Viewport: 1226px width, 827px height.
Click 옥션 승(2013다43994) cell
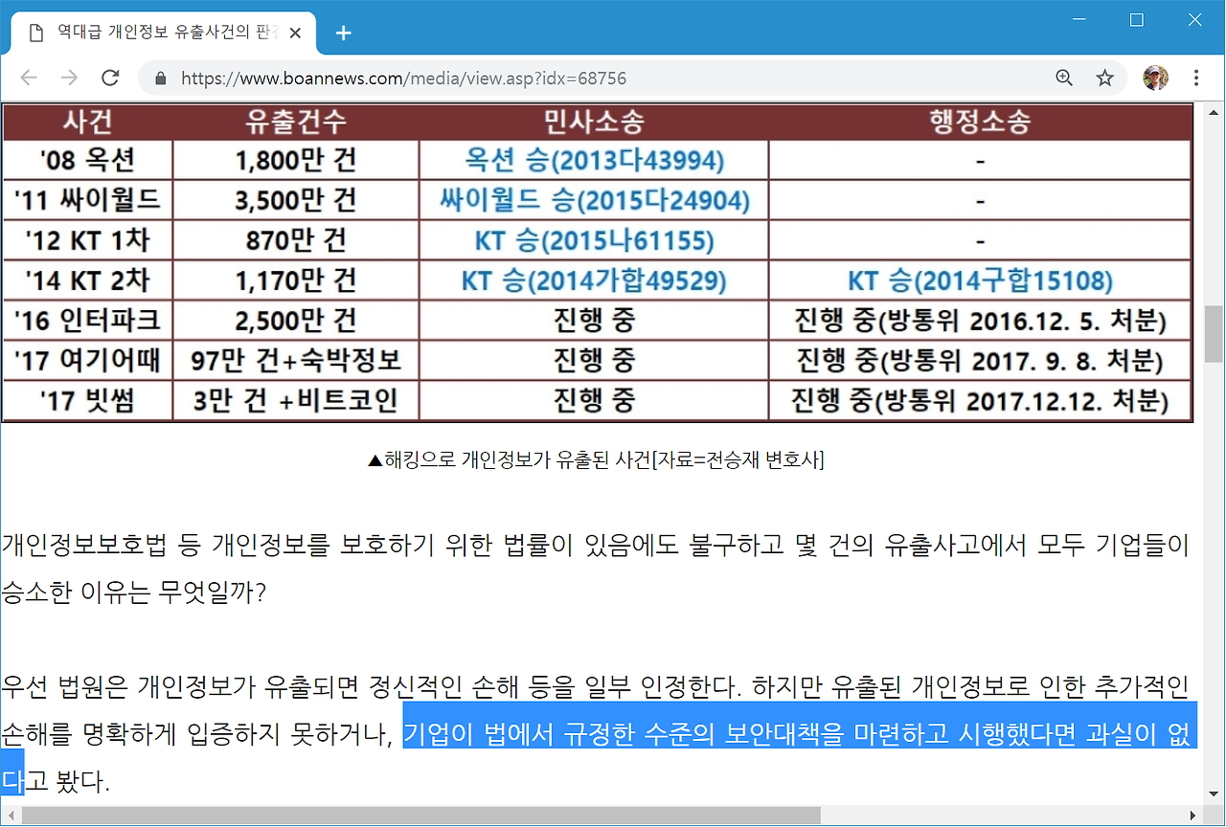pyautogui.click(x=594, y=160)
